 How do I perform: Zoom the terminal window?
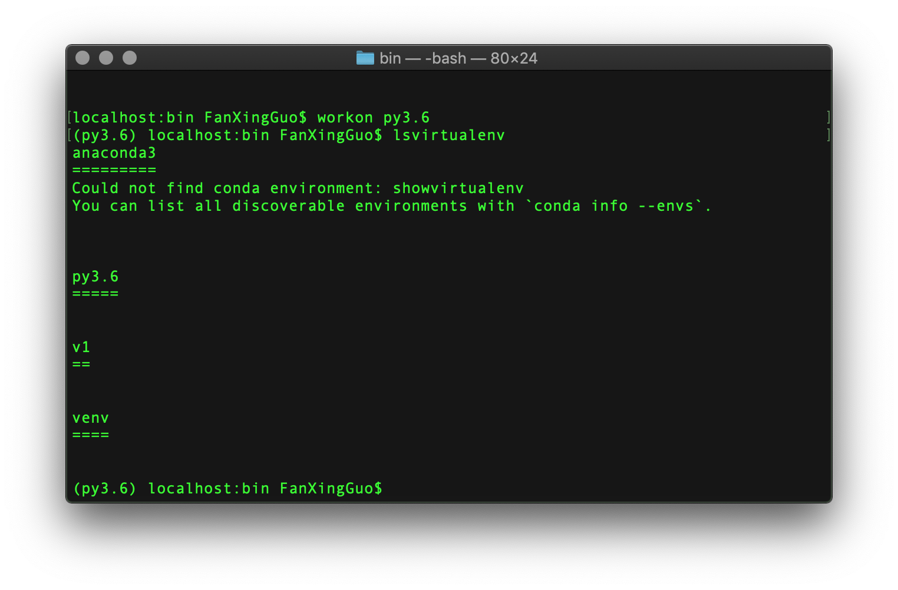point(130,58)
